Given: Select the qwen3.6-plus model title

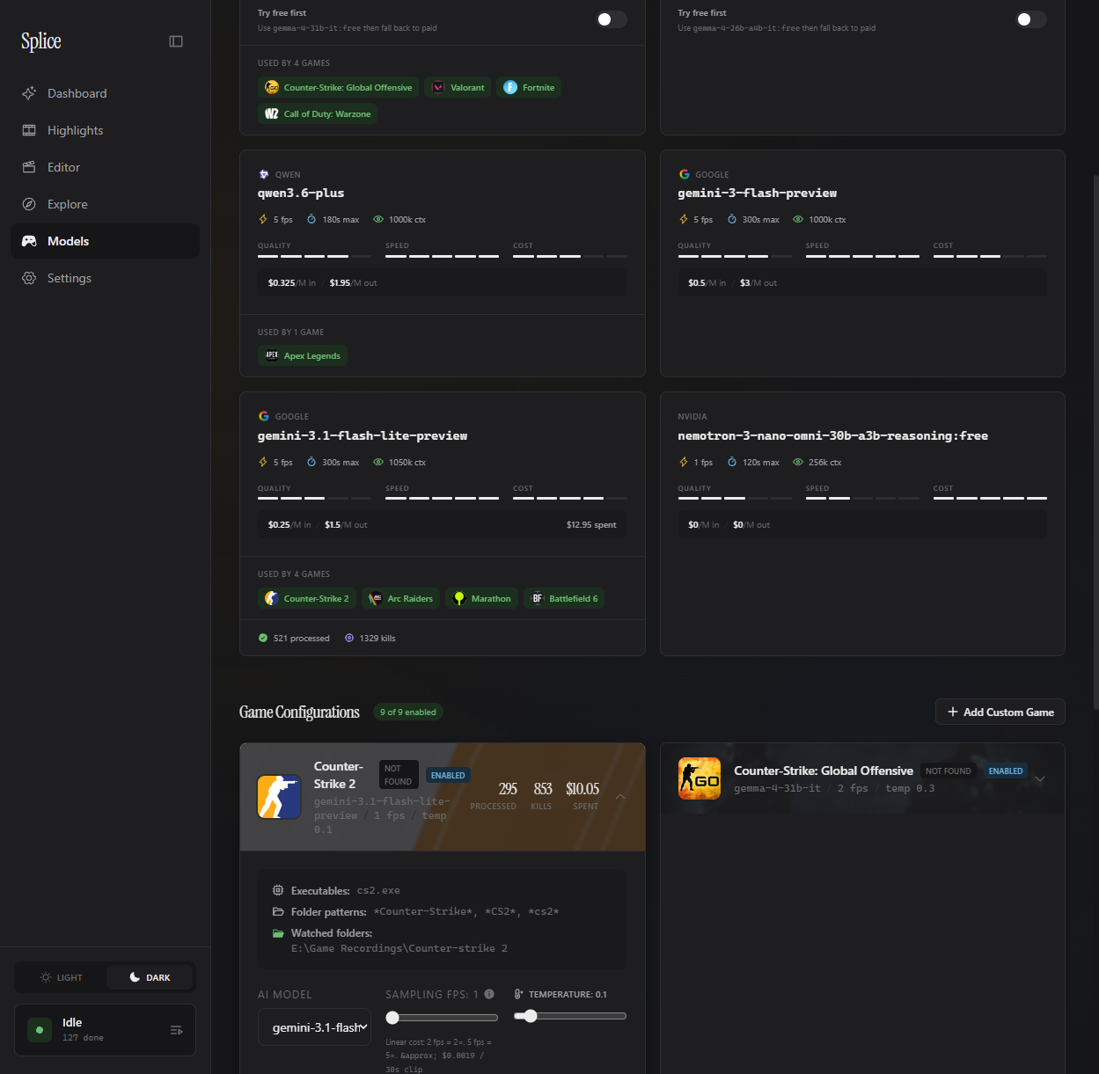Looking at the screenshot, I should point(301,194).
